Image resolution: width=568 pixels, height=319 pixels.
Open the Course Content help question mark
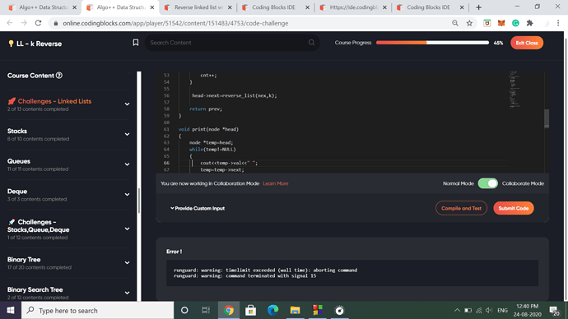pyautogui.click(x=59, y=76)
